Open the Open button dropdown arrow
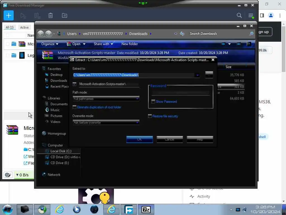This screenshot has height=215, width=286. [84, 44]
